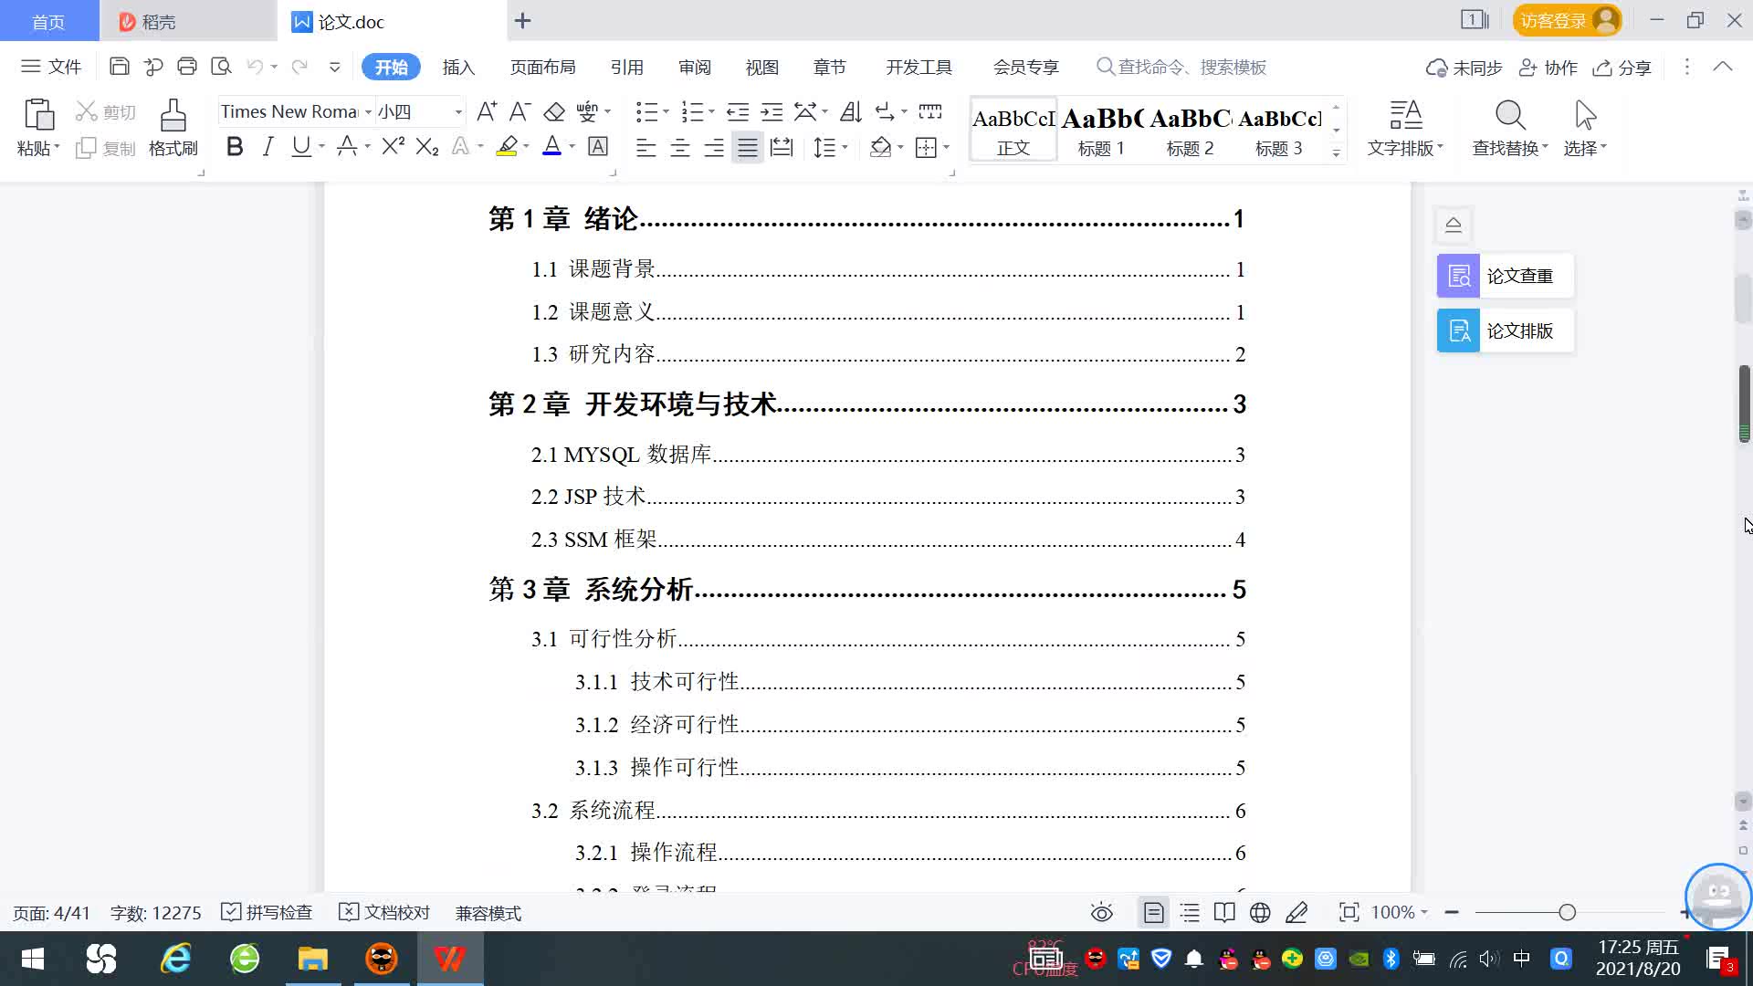Viewport: 1753px width, 986px height.
Task: Click the 论文排版 button
Action: pos(1504,330)
